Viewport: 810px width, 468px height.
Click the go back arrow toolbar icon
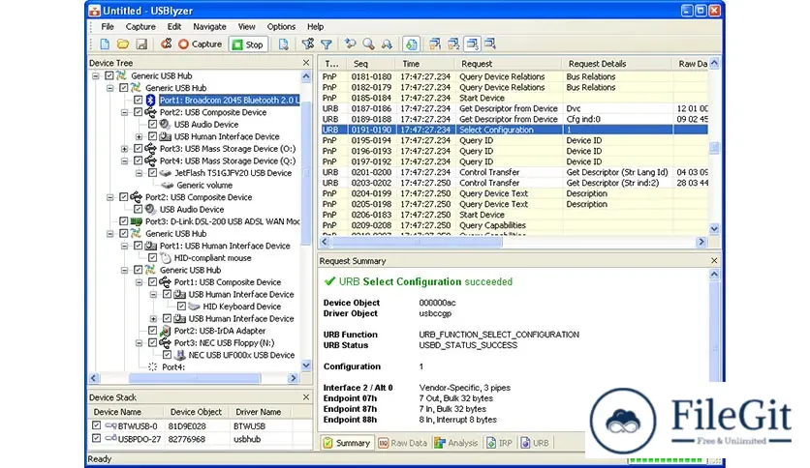point(351,44)
